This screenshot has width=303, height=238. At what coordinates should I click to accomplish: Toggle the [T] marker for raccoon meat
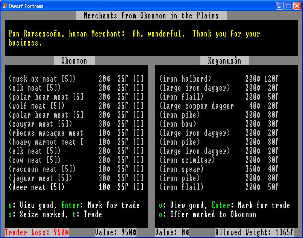click(x=138, y=169)
